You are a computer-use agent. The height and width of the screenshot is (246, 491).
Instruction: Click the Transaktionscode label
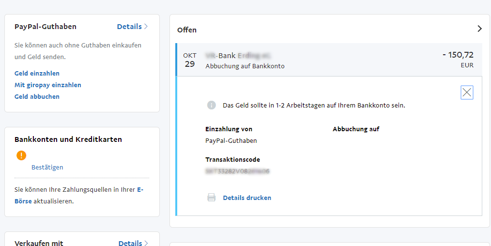click(x=232, y=160)
